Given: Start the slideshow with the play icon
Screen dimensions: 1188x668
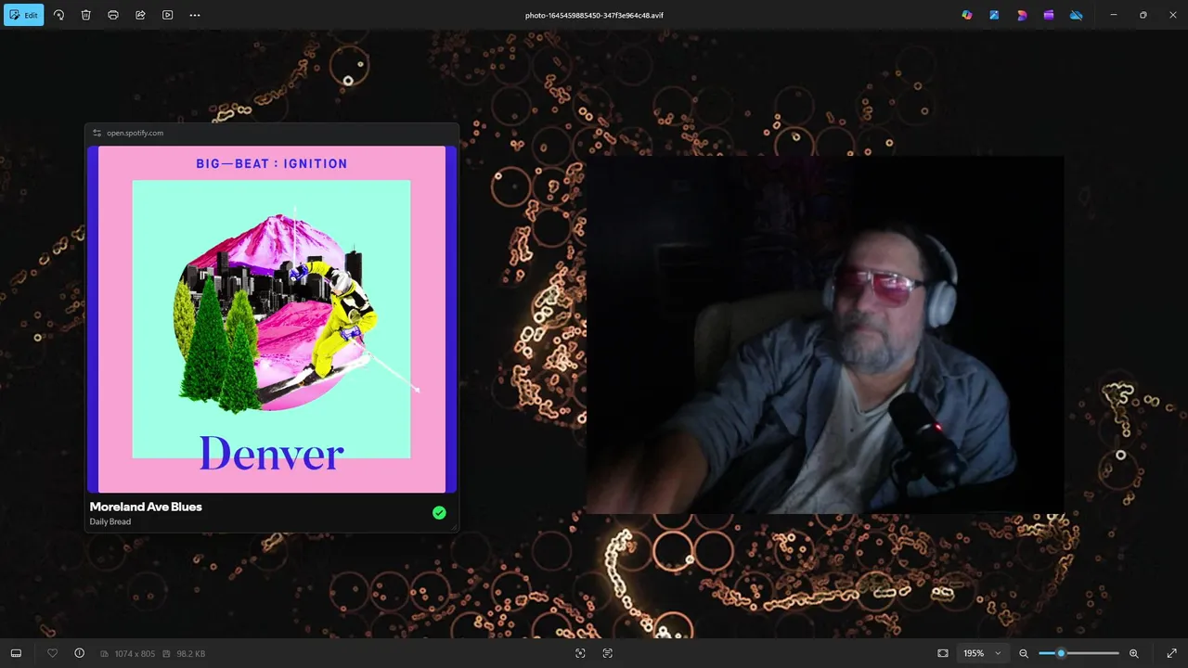Looking at the screenshot, I should pyautogui.click(x=167, y=15).
